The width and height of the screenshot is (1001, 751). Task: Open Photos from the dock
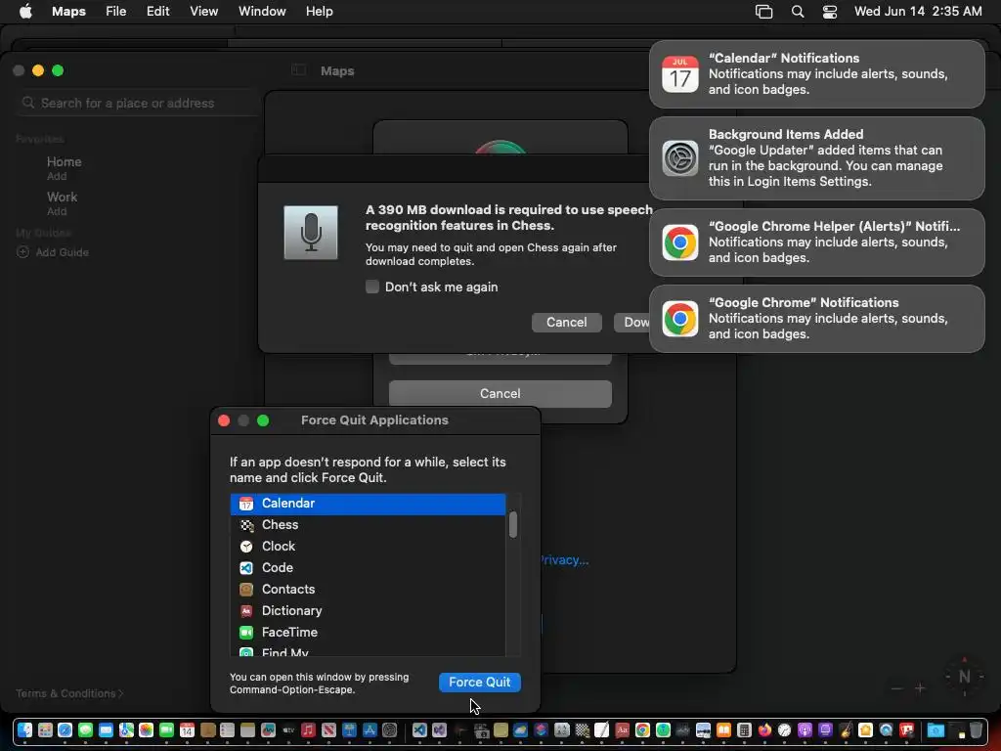pyautogui.click(x=147, y=729)
